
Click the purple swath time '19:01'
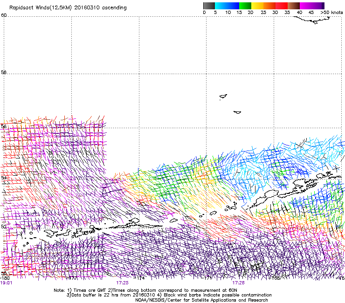click(6, 283)
